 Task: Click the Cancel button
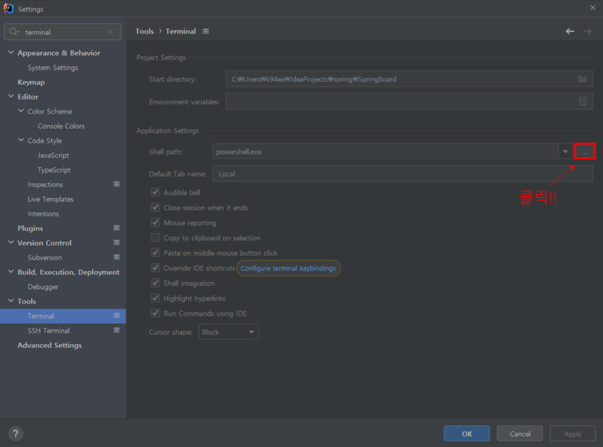pyautogui.click(x=519, y=433)
